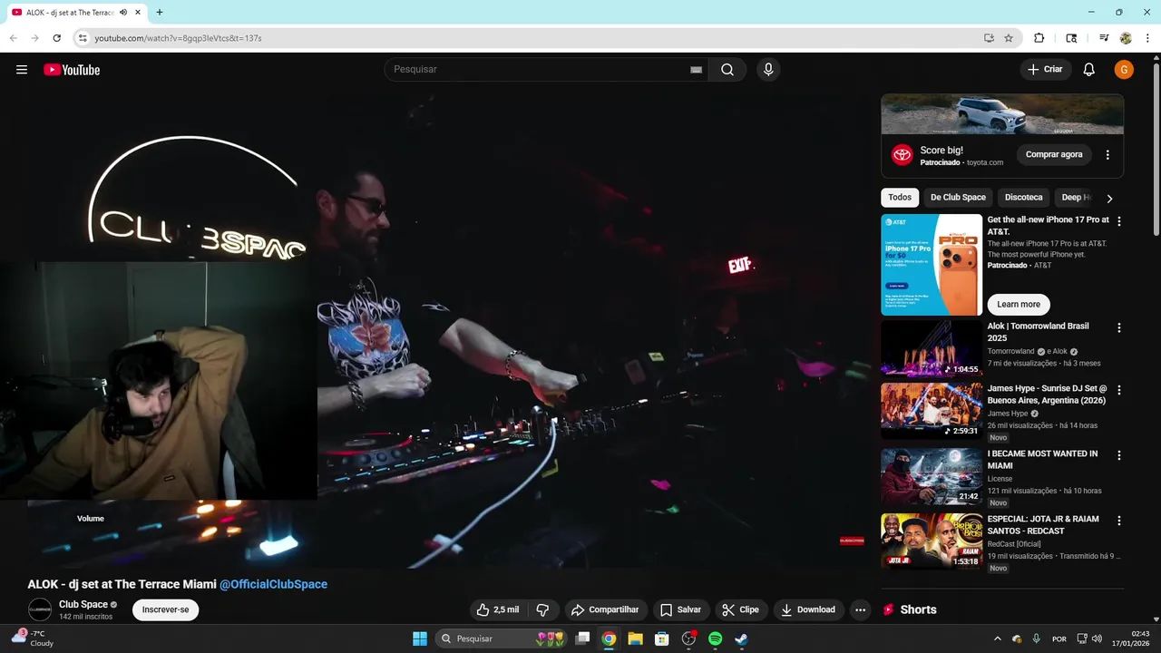The image size is (1161, 653).
Task: Click Learn more on the AT&T ad
Action: pyautogui.click(x=1019, y=305)
